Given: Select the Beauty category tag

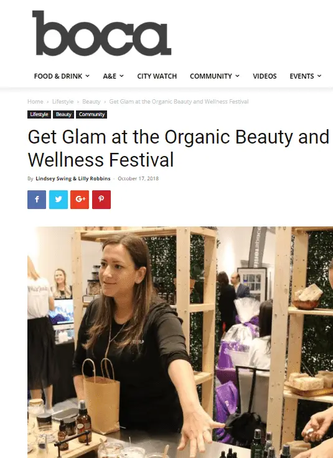Looking at the screenshot, I should coord(63,114).
